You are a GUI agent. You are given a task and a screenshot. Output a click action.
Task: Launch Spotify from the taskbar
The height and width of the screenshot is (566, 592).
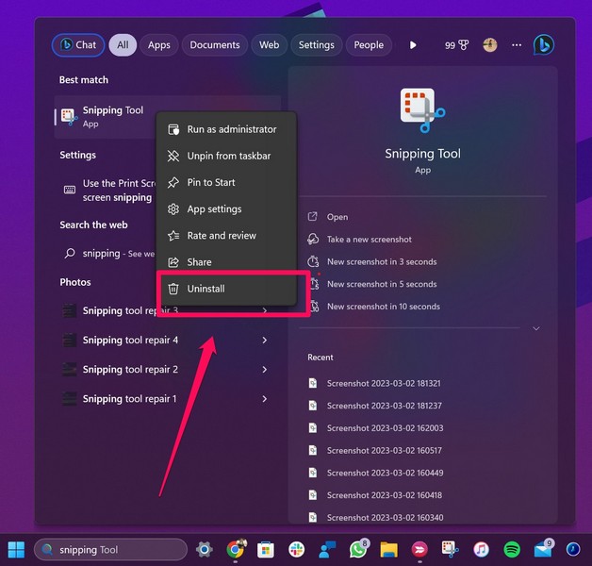512,549
